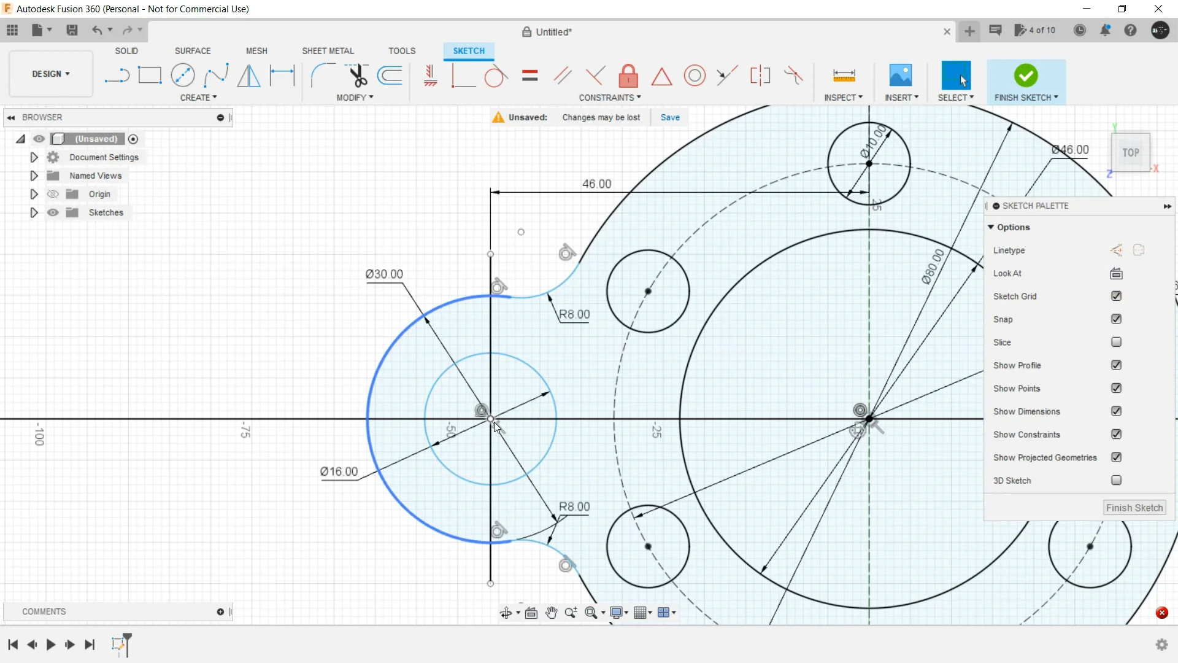The width and height of the screenshot is (1178, 663).
Task: Click the Insert image icon
Action: (x=901, y=76)
